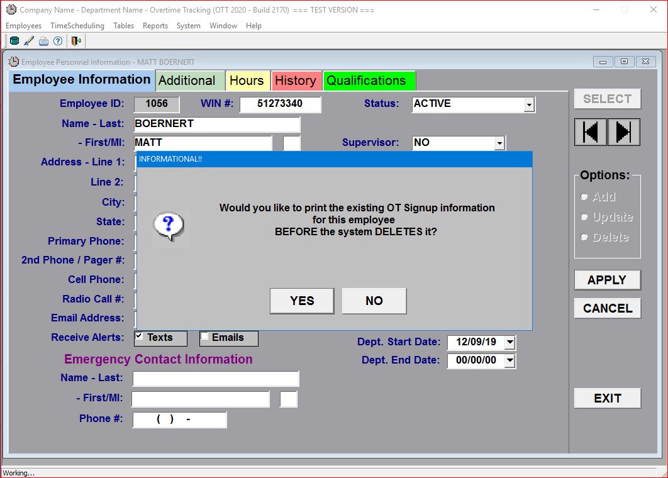668x478 pixels.
Task: Open the Reports menu
Action: [155, 26]
